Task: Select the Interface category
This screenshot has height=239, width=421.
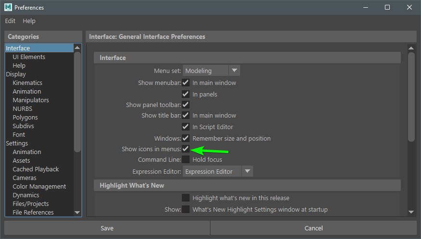Action: [x=39, y=48]
